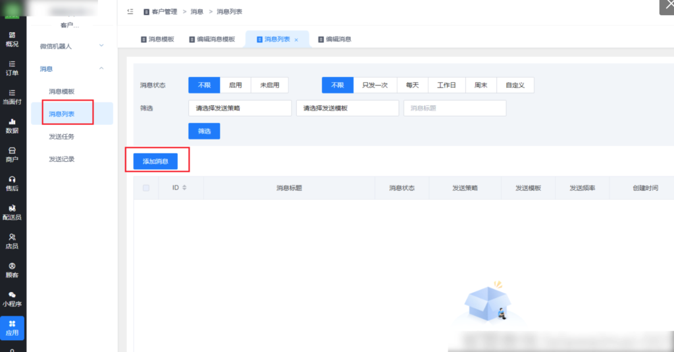The height and width of the screenshot is (352, 674).
Task: Close the overlay with the top-right X
Action: [668, 5]
